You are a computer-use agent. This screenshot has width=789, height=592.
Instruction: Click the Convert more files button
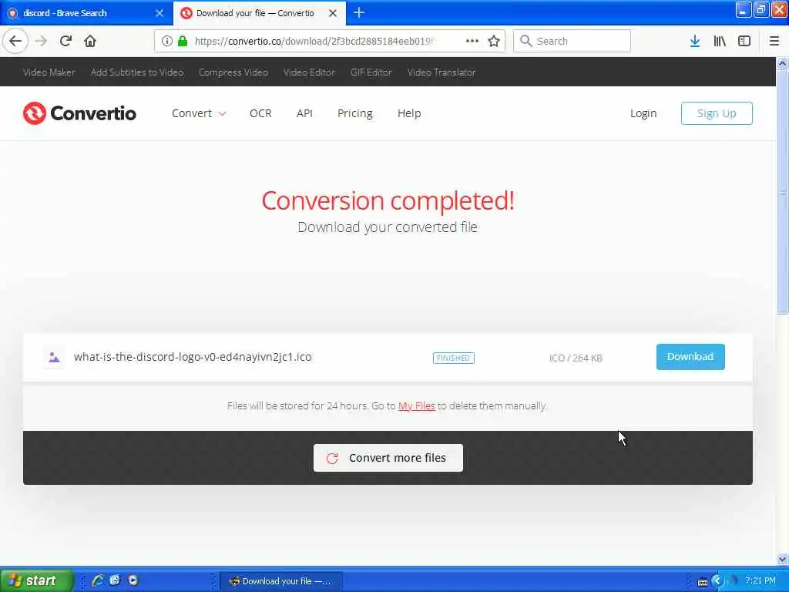click(x=388, y=458)
